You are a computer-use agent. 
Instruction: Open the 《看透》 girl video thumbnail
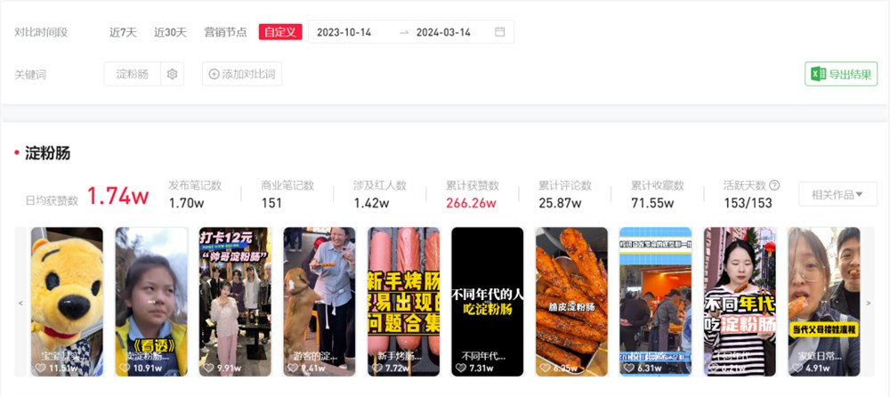[x=151, y=302]
